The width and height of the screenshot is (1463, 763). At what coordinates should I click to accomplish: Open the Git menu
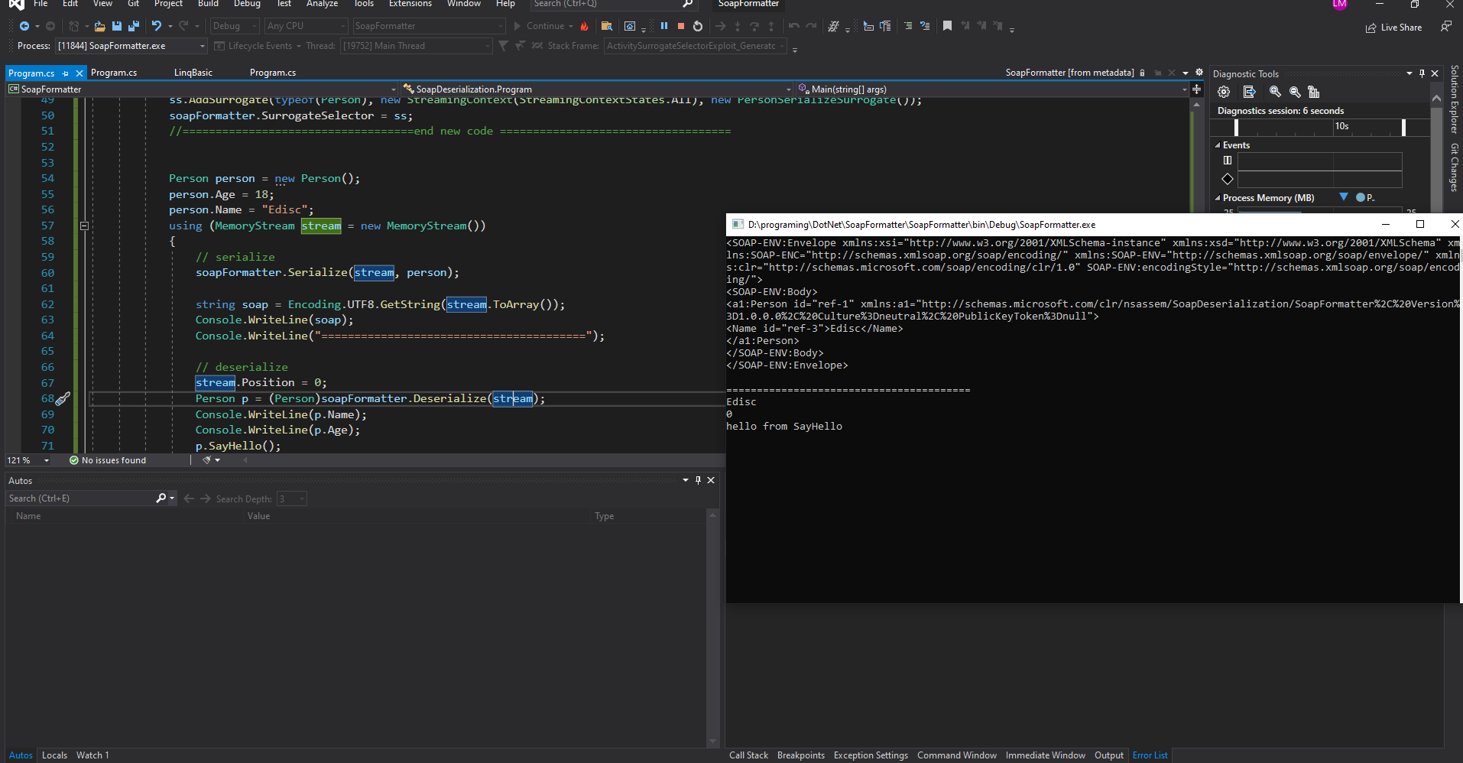click(133, 4)
